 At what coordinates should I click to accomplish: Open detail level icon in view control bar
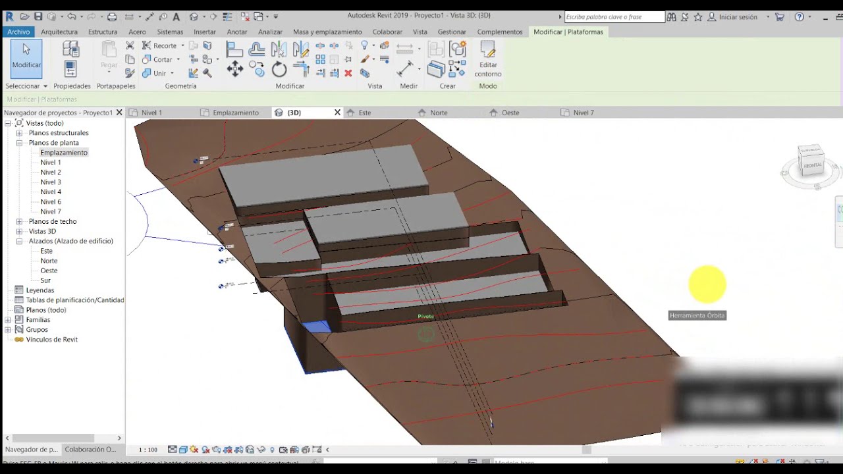coord(172,450)
